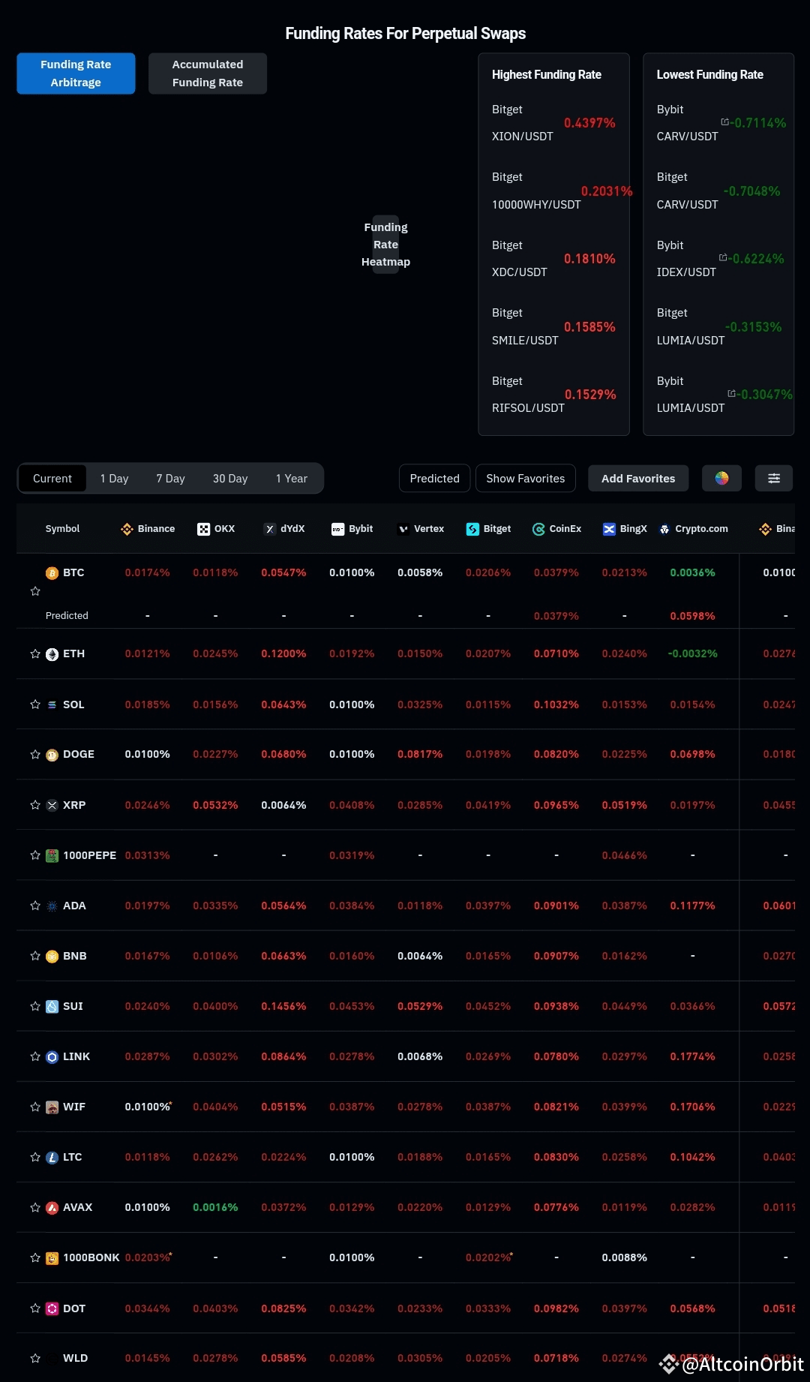The height and width of the screenshot is (1382, 810).
Task: Click SUI dYdX rate 0.1456%
Action: tap(283, 1006)
